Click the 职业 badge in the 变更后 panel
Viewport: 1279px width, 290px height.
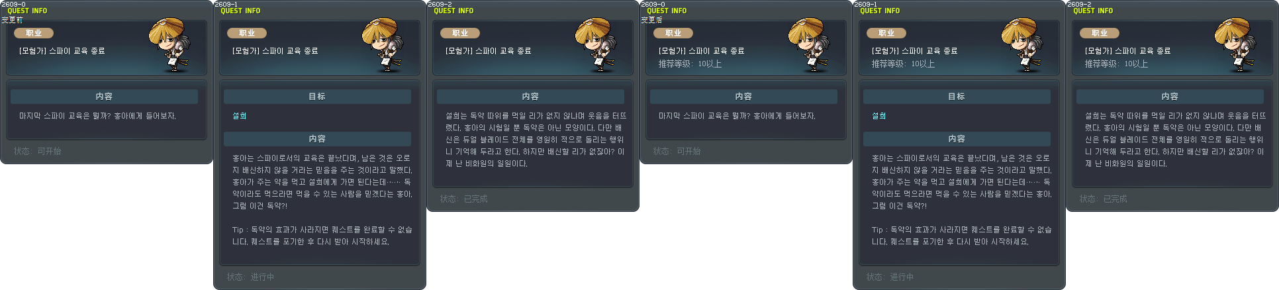(x=673, y=33)
